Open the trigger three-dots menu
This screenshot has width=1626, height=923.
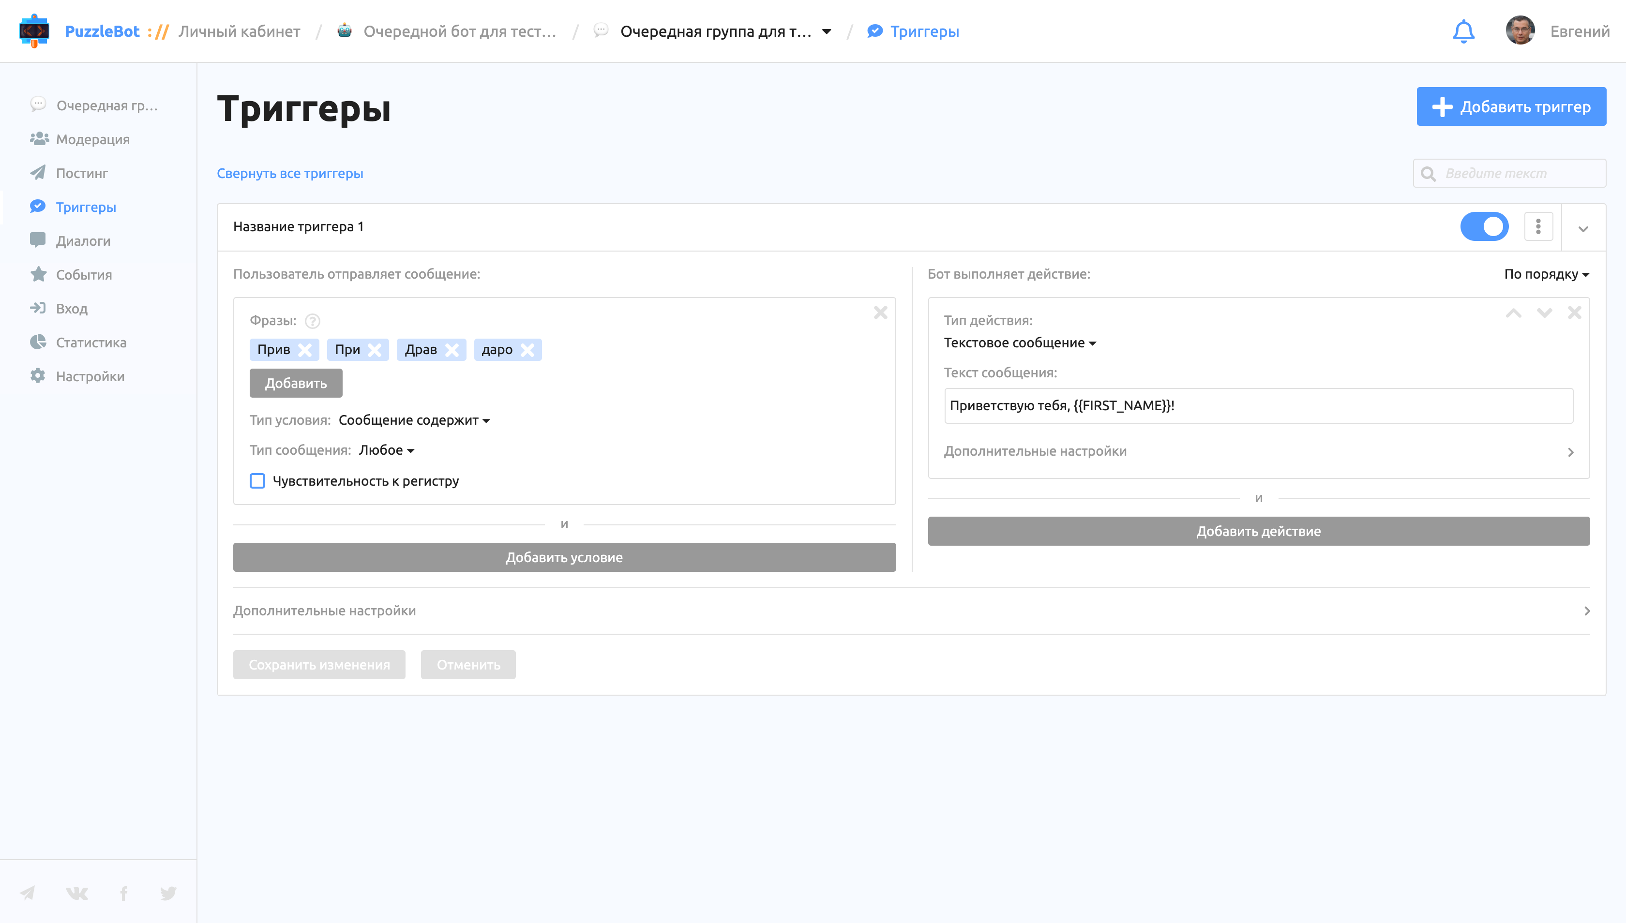click(1538, 226)
